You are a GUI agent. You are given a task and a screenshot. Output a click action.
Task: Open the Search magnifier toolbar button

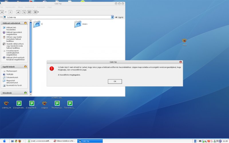point(24,12)
